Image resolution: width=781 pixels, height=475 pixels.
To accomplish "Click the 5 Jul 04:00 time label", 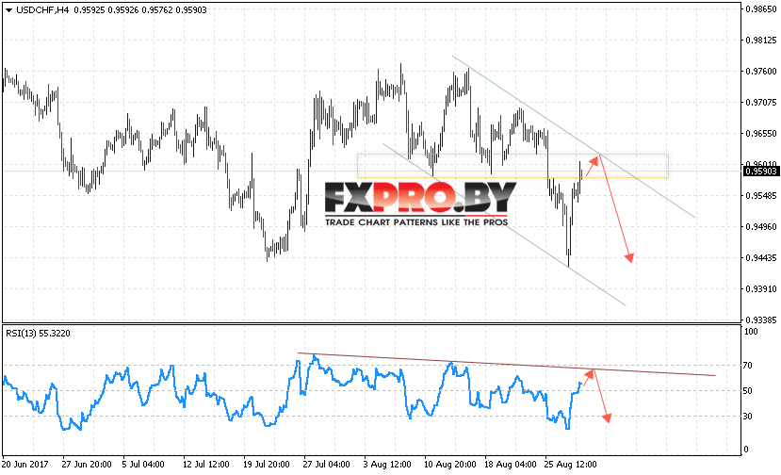I will 143,464.
